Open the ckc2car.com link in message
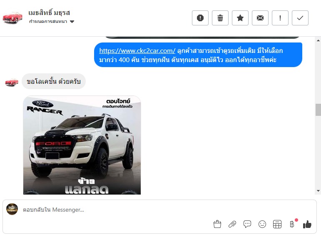Viewport: 321px width, 235px height. coord(137,50)
